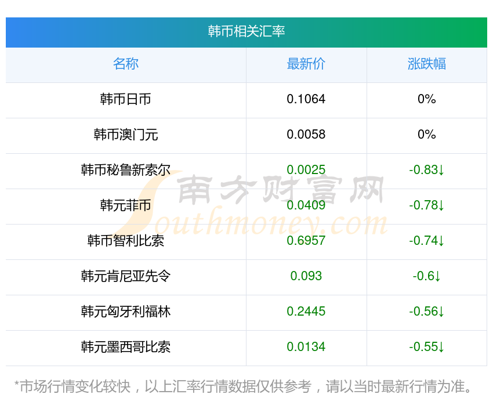Select the 名称 column header
The width and height of the screenshot is (493, 405).
[x=126, y=64]
